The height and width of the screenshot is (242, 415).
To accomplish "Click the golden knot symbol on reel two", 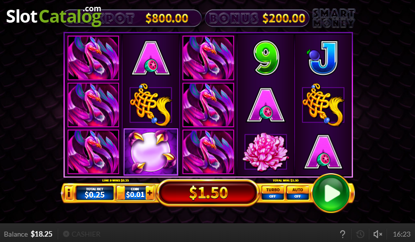I will [x=151, y=105].
